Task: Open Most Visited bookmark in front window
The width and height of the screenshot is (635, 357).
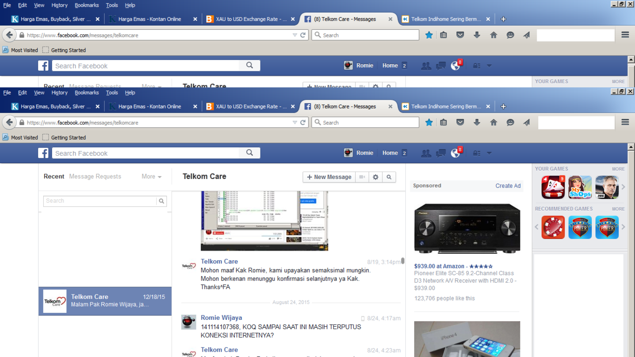Action: pos(20,137)
